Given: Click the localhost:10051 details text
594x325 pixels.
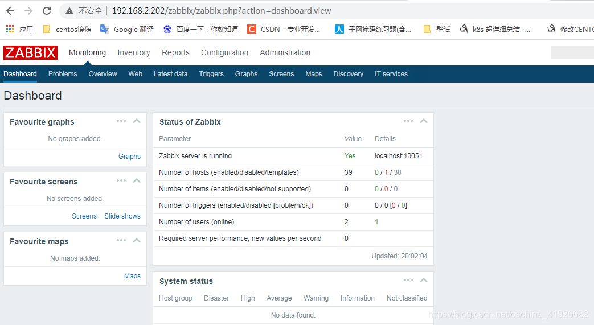Looking at the screenshot, I should point(399,156).
